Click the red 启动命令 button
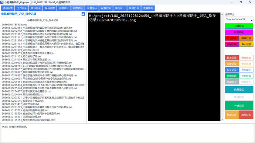 click(232, 38)
